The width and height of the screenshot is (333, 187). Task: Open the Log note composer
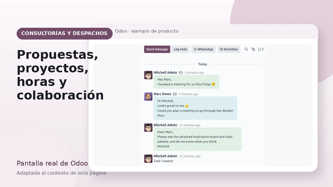180,49
